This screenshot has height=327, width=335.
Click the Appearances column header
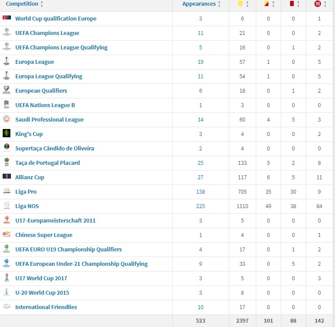199,4
